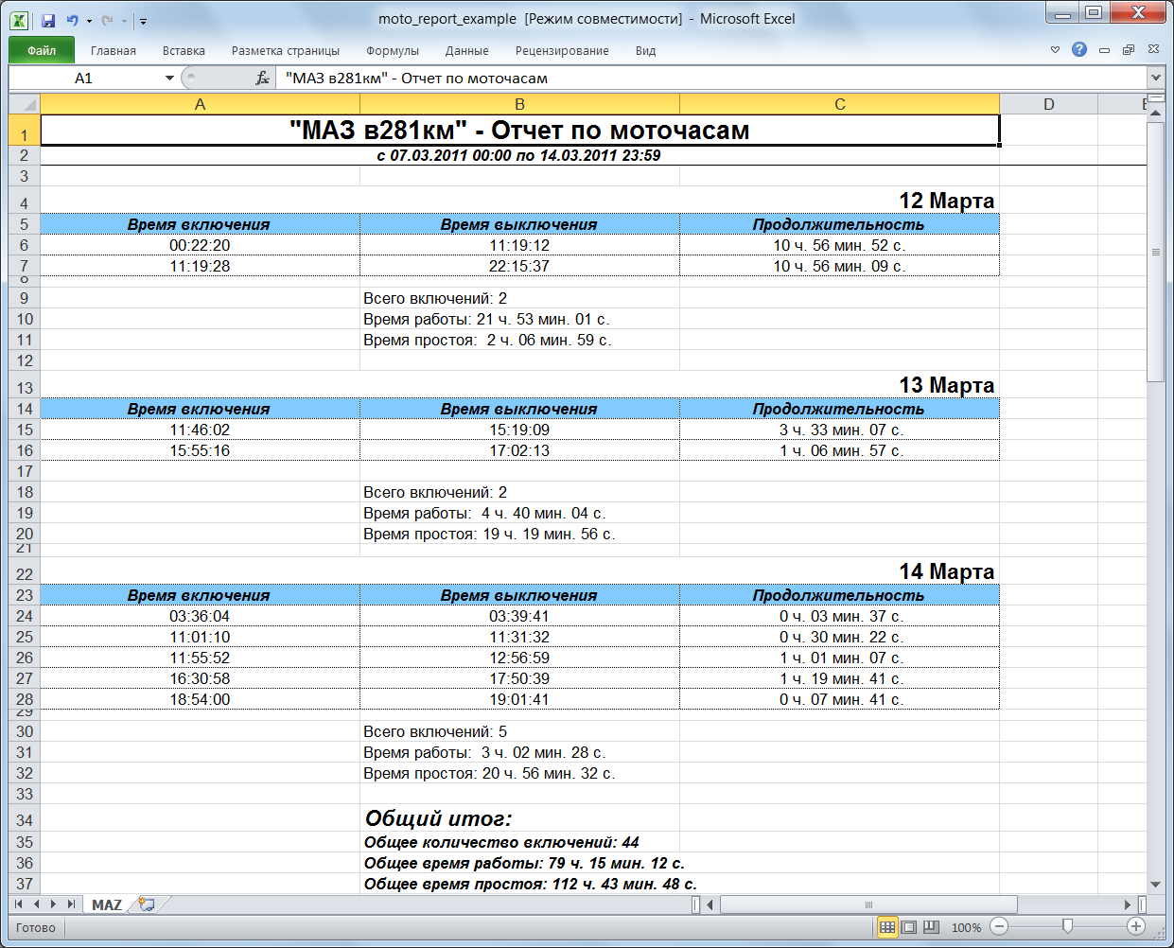Select column B header
The width and height of the screenshot is (1174, 948).
519,104
